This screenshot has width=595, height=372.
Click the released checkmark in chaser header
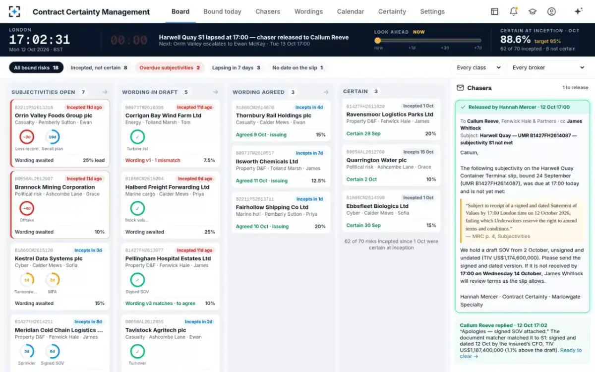coord(463,107)
